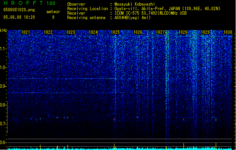Click the 0.9 kHz frequency label
Image resolution: width=236 pixels, height=150 pixels.
(3, 86)
